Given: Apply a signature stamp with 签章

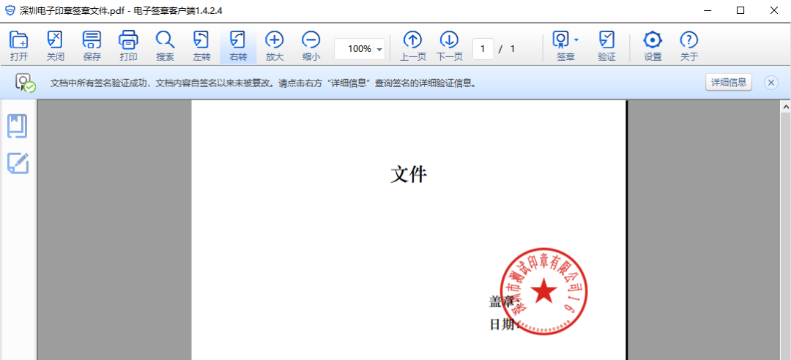Looking at the screenshot, I should 562,46.
